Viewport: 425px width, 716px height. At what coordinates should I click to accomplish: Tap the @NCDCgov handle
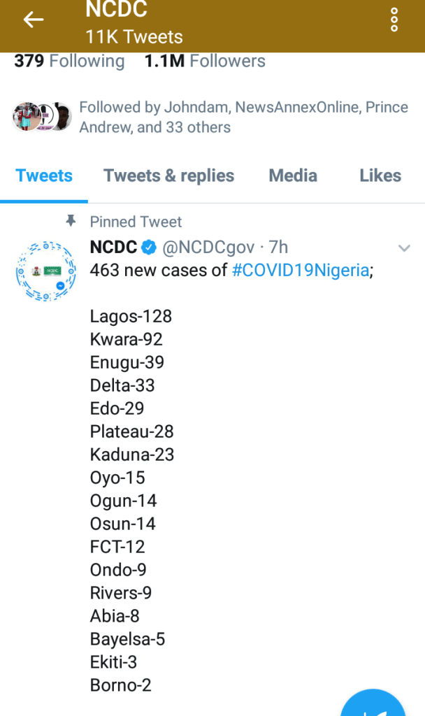tap(207, 248)
